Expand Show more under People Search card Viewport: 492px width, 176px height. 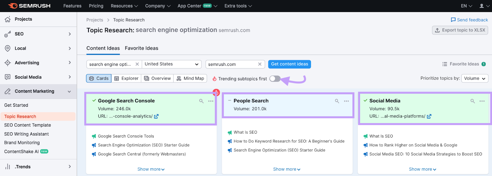click(287, 169)
